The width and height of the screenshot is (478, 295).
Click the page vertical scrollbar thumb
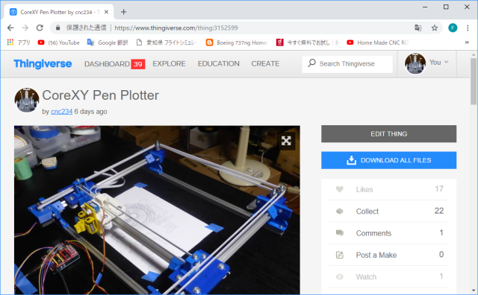click(x=474, y=81)
